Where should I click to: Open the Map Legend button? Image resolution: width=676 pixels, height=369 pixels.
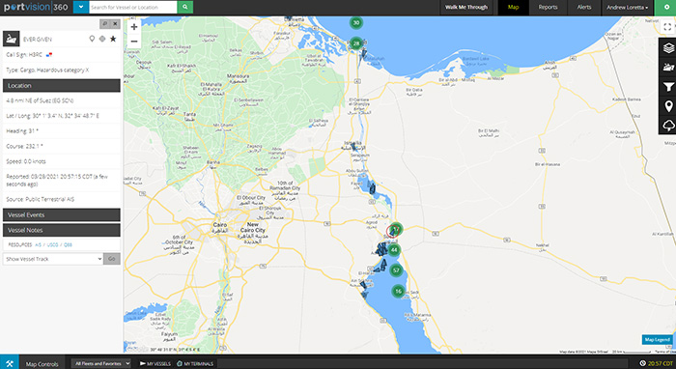pos(657,340)
